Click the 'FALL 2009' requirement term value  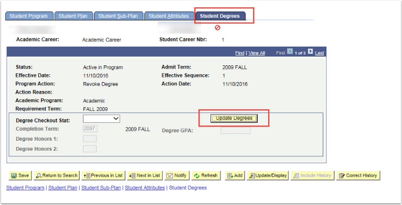click(x=96, y=109)
